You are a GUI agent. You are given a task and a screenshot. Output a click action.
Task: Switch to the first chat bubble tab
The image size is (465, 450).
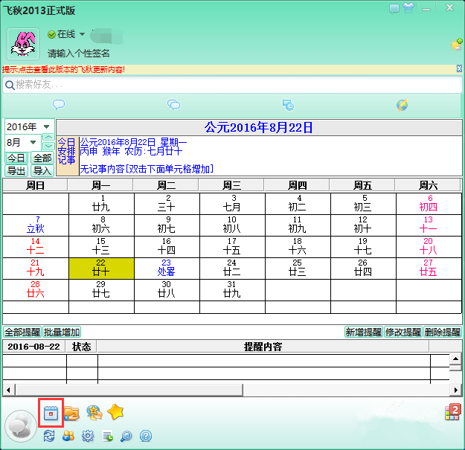click(x=58, y=105)
